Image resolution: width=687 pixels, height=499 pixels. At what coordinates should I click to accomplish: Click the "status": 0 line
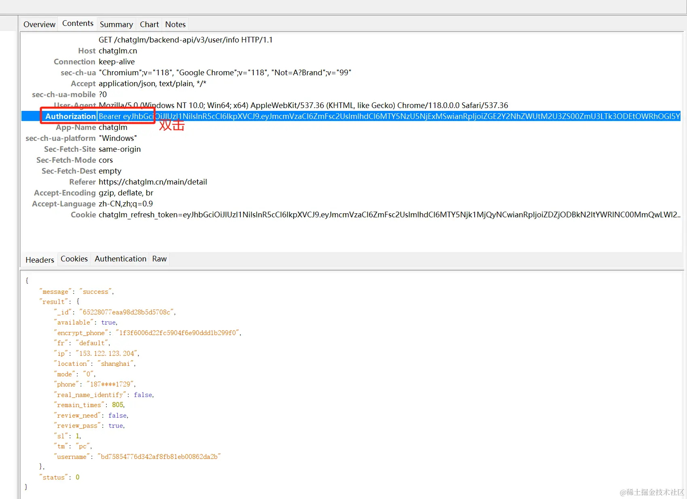(x=59, y=477)
